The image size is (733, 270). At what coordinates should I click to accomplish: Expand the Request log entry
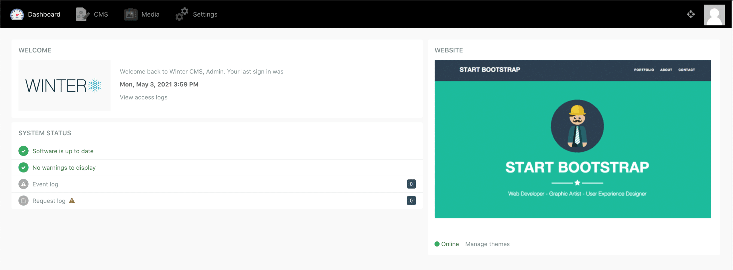click(49, 200)
